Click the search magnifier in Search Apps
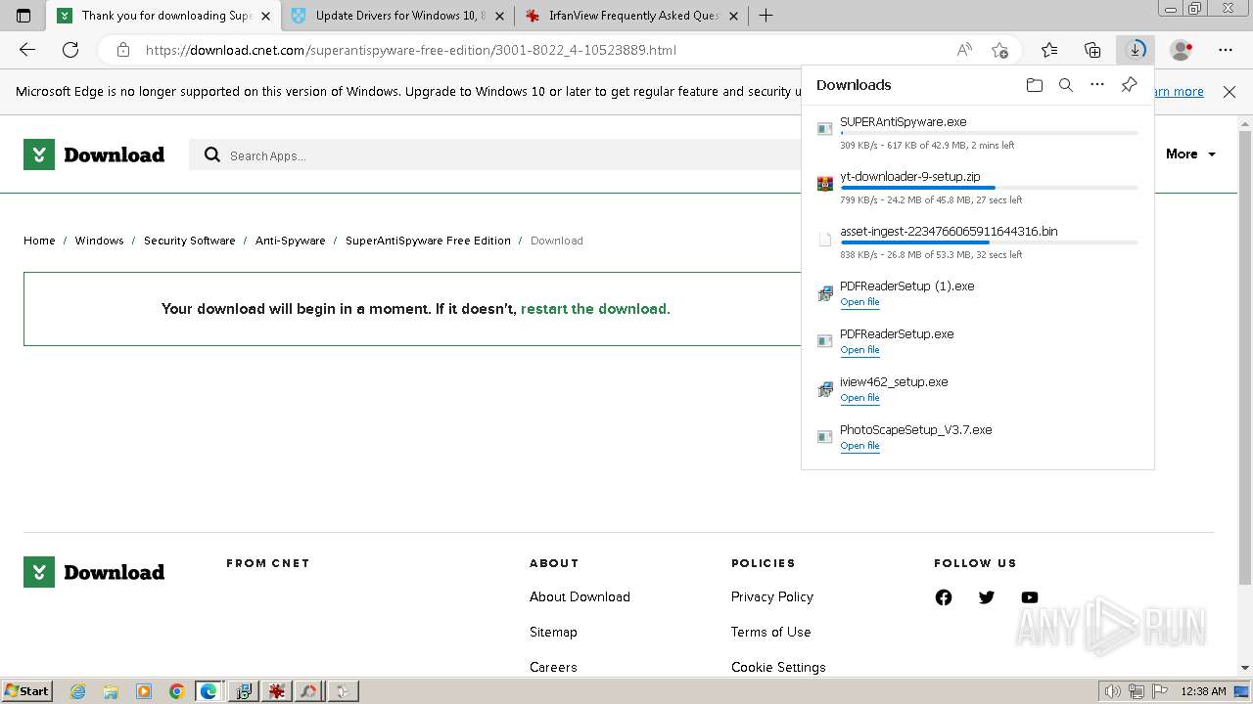Screen dimensions: 1253x704 (x=212, y=154)
